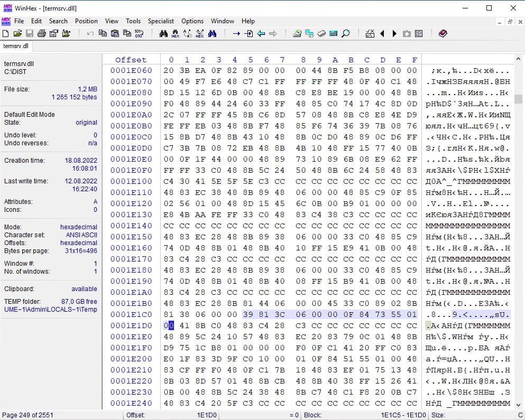Click the Paste clipboard icon
The image size is (525, 420).
coord(115,33)
